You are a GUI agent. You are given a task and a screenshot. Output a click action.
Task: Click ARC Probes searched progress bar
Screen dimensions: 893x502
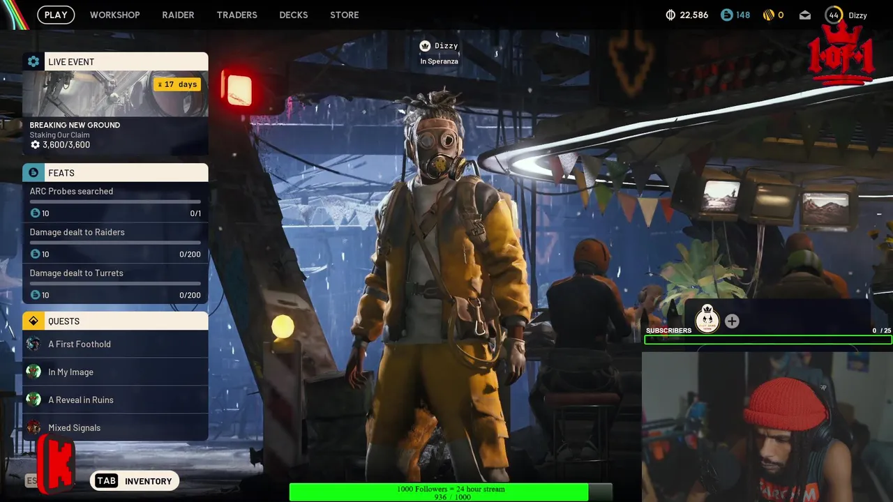pyautogui.click(x=115, y=201)
